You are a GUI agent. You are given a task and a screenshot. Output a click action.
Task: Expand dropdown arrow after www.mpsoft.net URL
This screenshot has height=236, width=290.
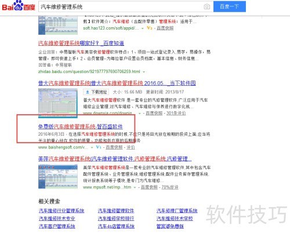pyautogui.click(x=135, y=187)
